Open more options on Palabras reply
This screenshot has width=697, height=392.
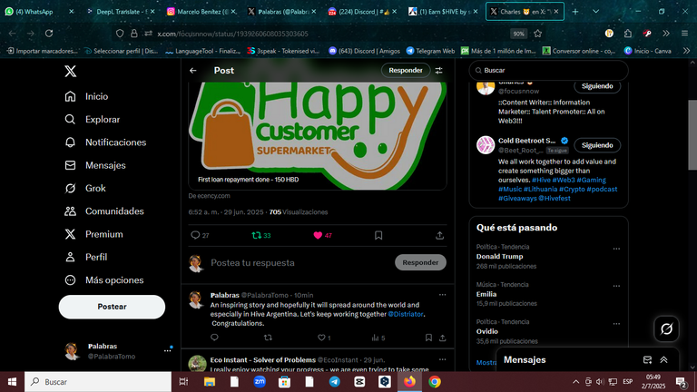(442, 295)
